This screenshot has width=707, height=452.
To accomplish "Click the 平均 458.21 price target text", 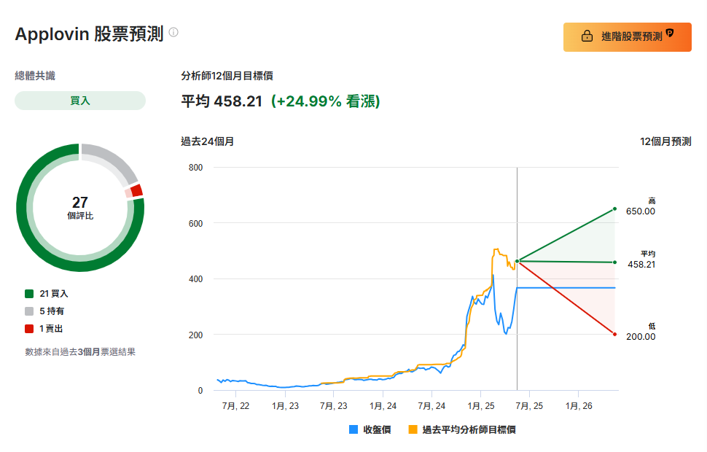I will [222, 101].
